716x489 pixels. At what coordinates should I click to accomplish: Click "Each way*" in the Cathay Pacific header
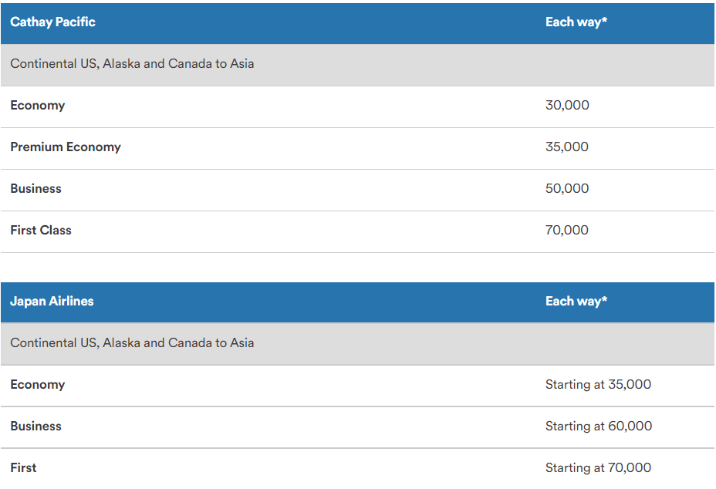pyautogui.click(x=576, y=22)
